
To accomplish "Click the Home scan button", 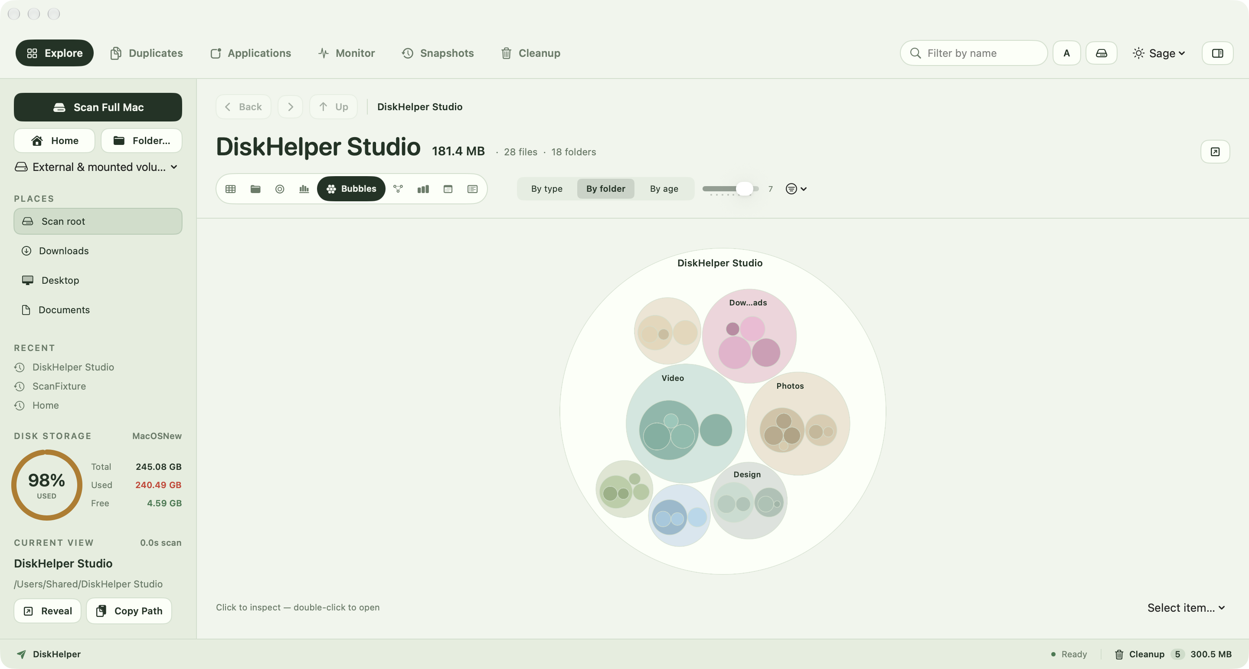I will coord(54,141).
